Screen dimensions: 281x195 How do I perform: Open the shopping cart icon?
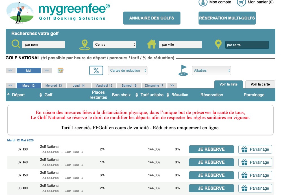241,3
